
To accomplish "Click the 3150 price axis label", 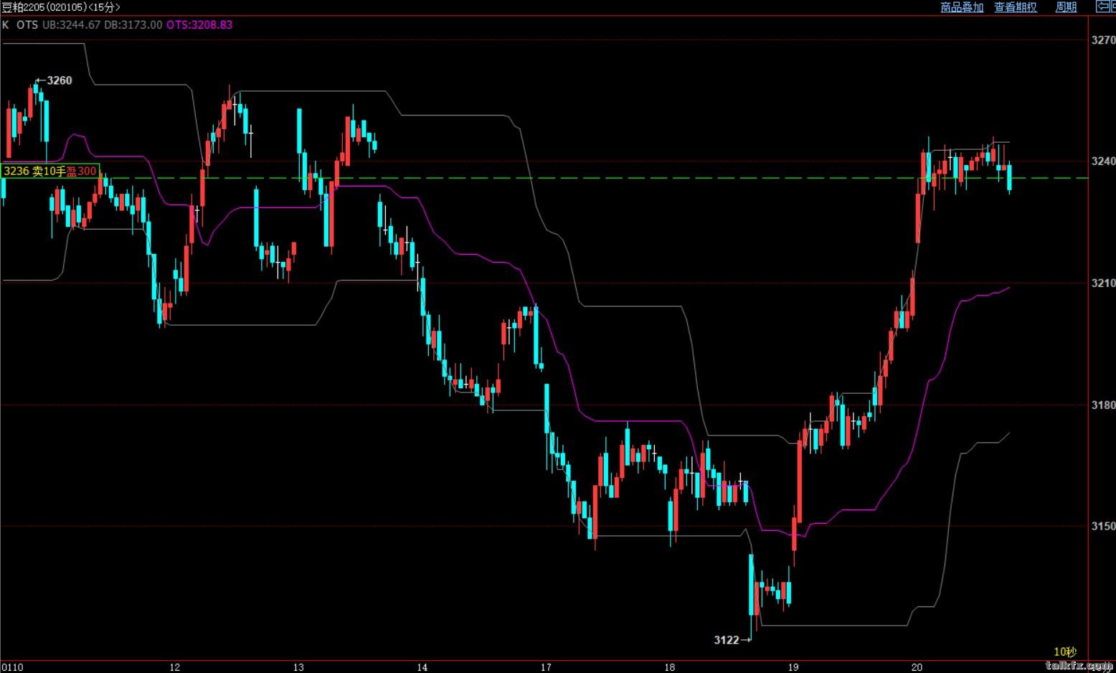I will [1102, 526].
